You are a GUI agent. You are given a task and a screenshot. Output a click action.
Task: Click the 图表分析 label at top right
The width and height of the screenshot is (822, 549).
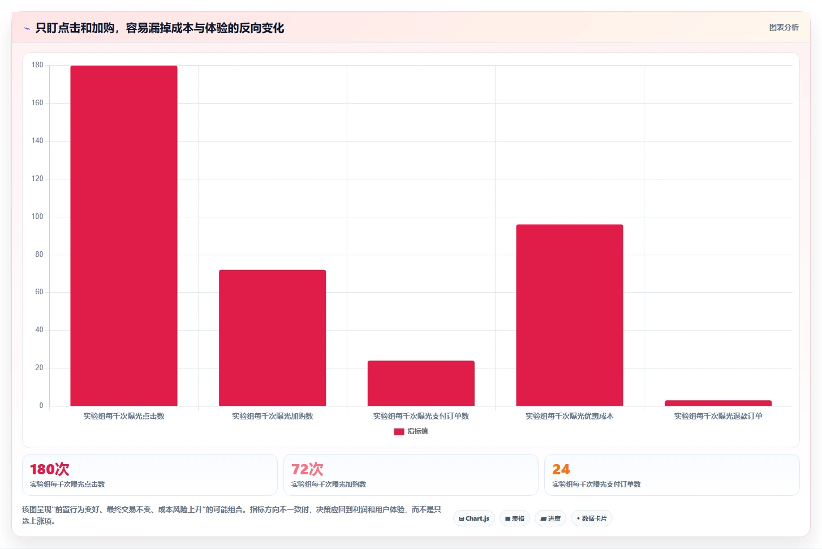click(x=784, y=27)
